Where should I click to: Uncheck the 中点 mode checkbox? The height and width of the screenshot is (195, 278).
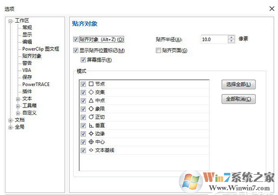[83, 101]
